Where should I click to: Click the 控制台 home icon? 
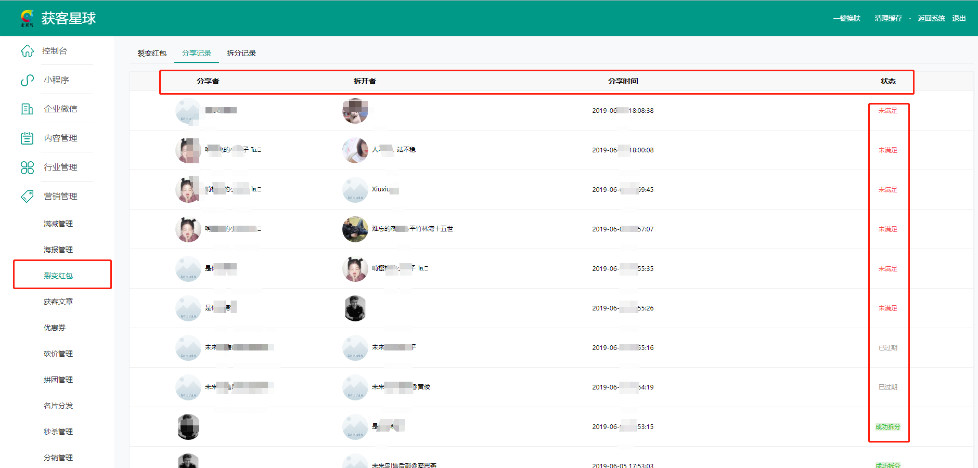(x=27, y=51)
